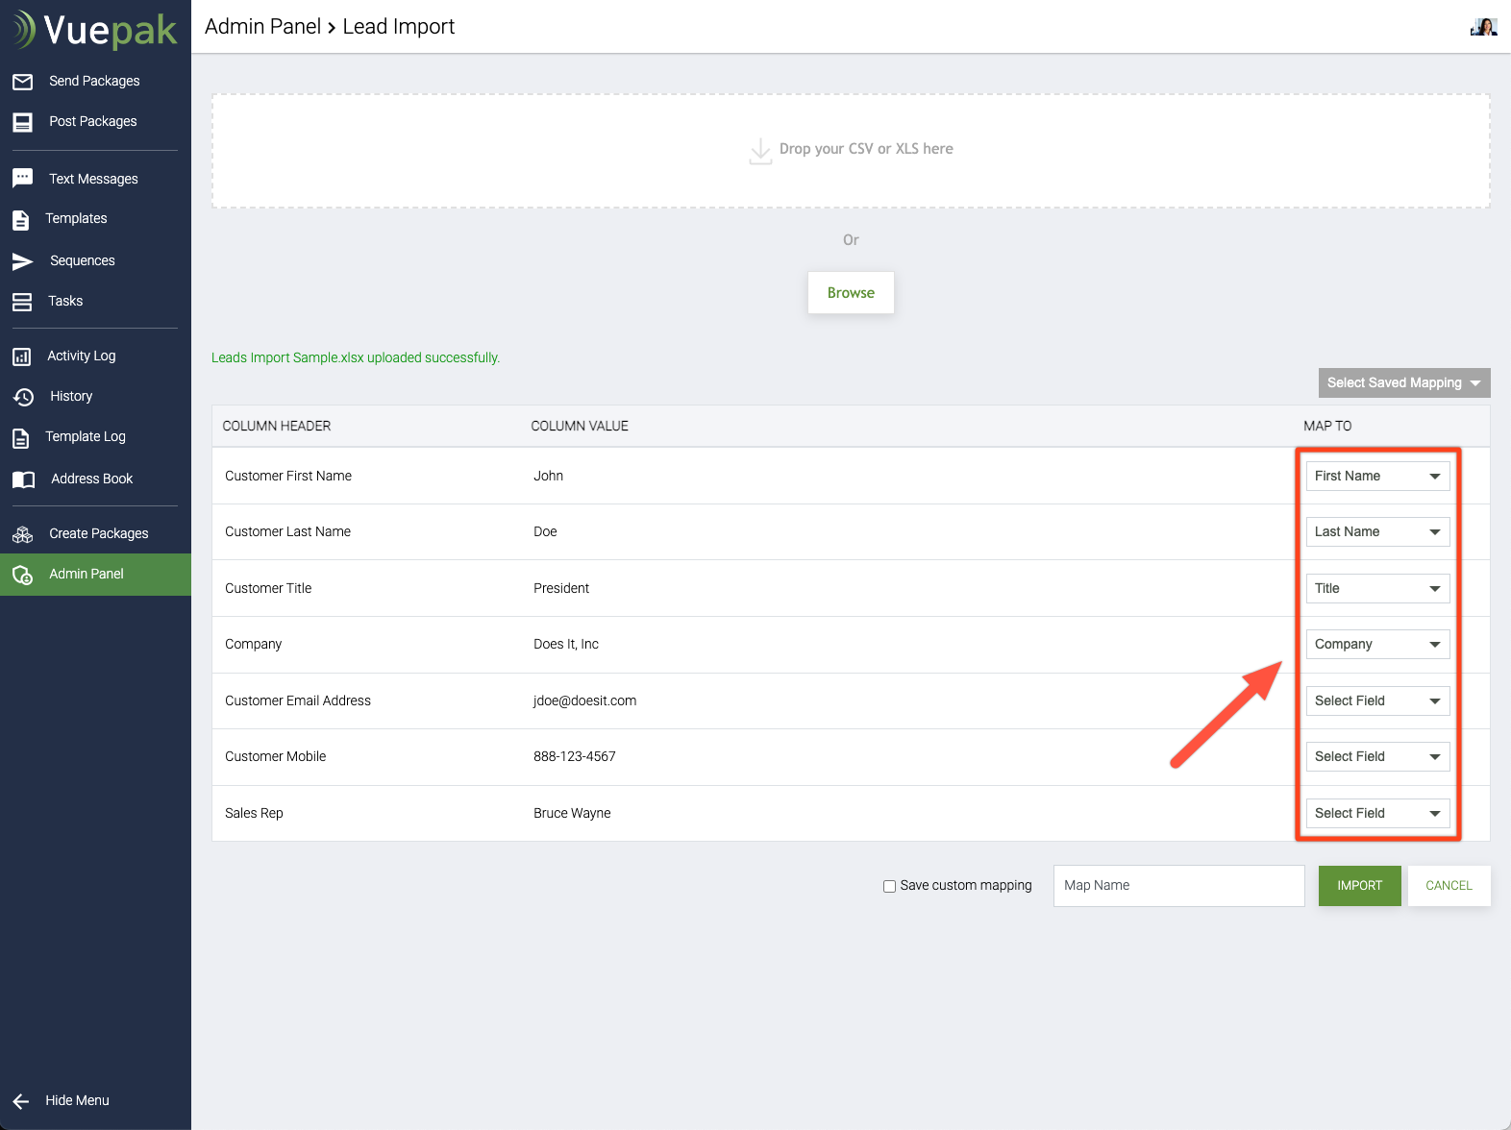
Task: Click the Create Packages cubes icon
Action: pyautogui.click(x=23, y=534)
